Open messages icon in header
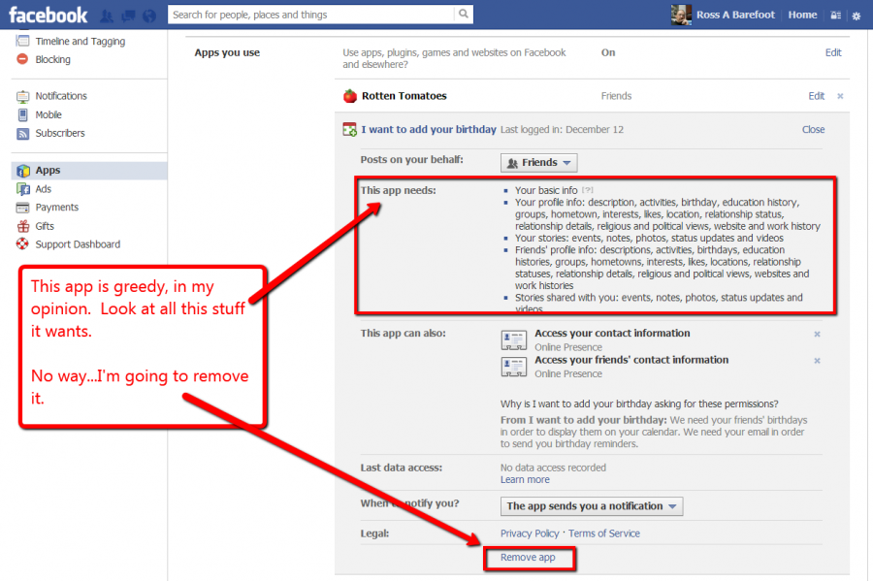Screen dimensions: 873x581 click(128, 16)
